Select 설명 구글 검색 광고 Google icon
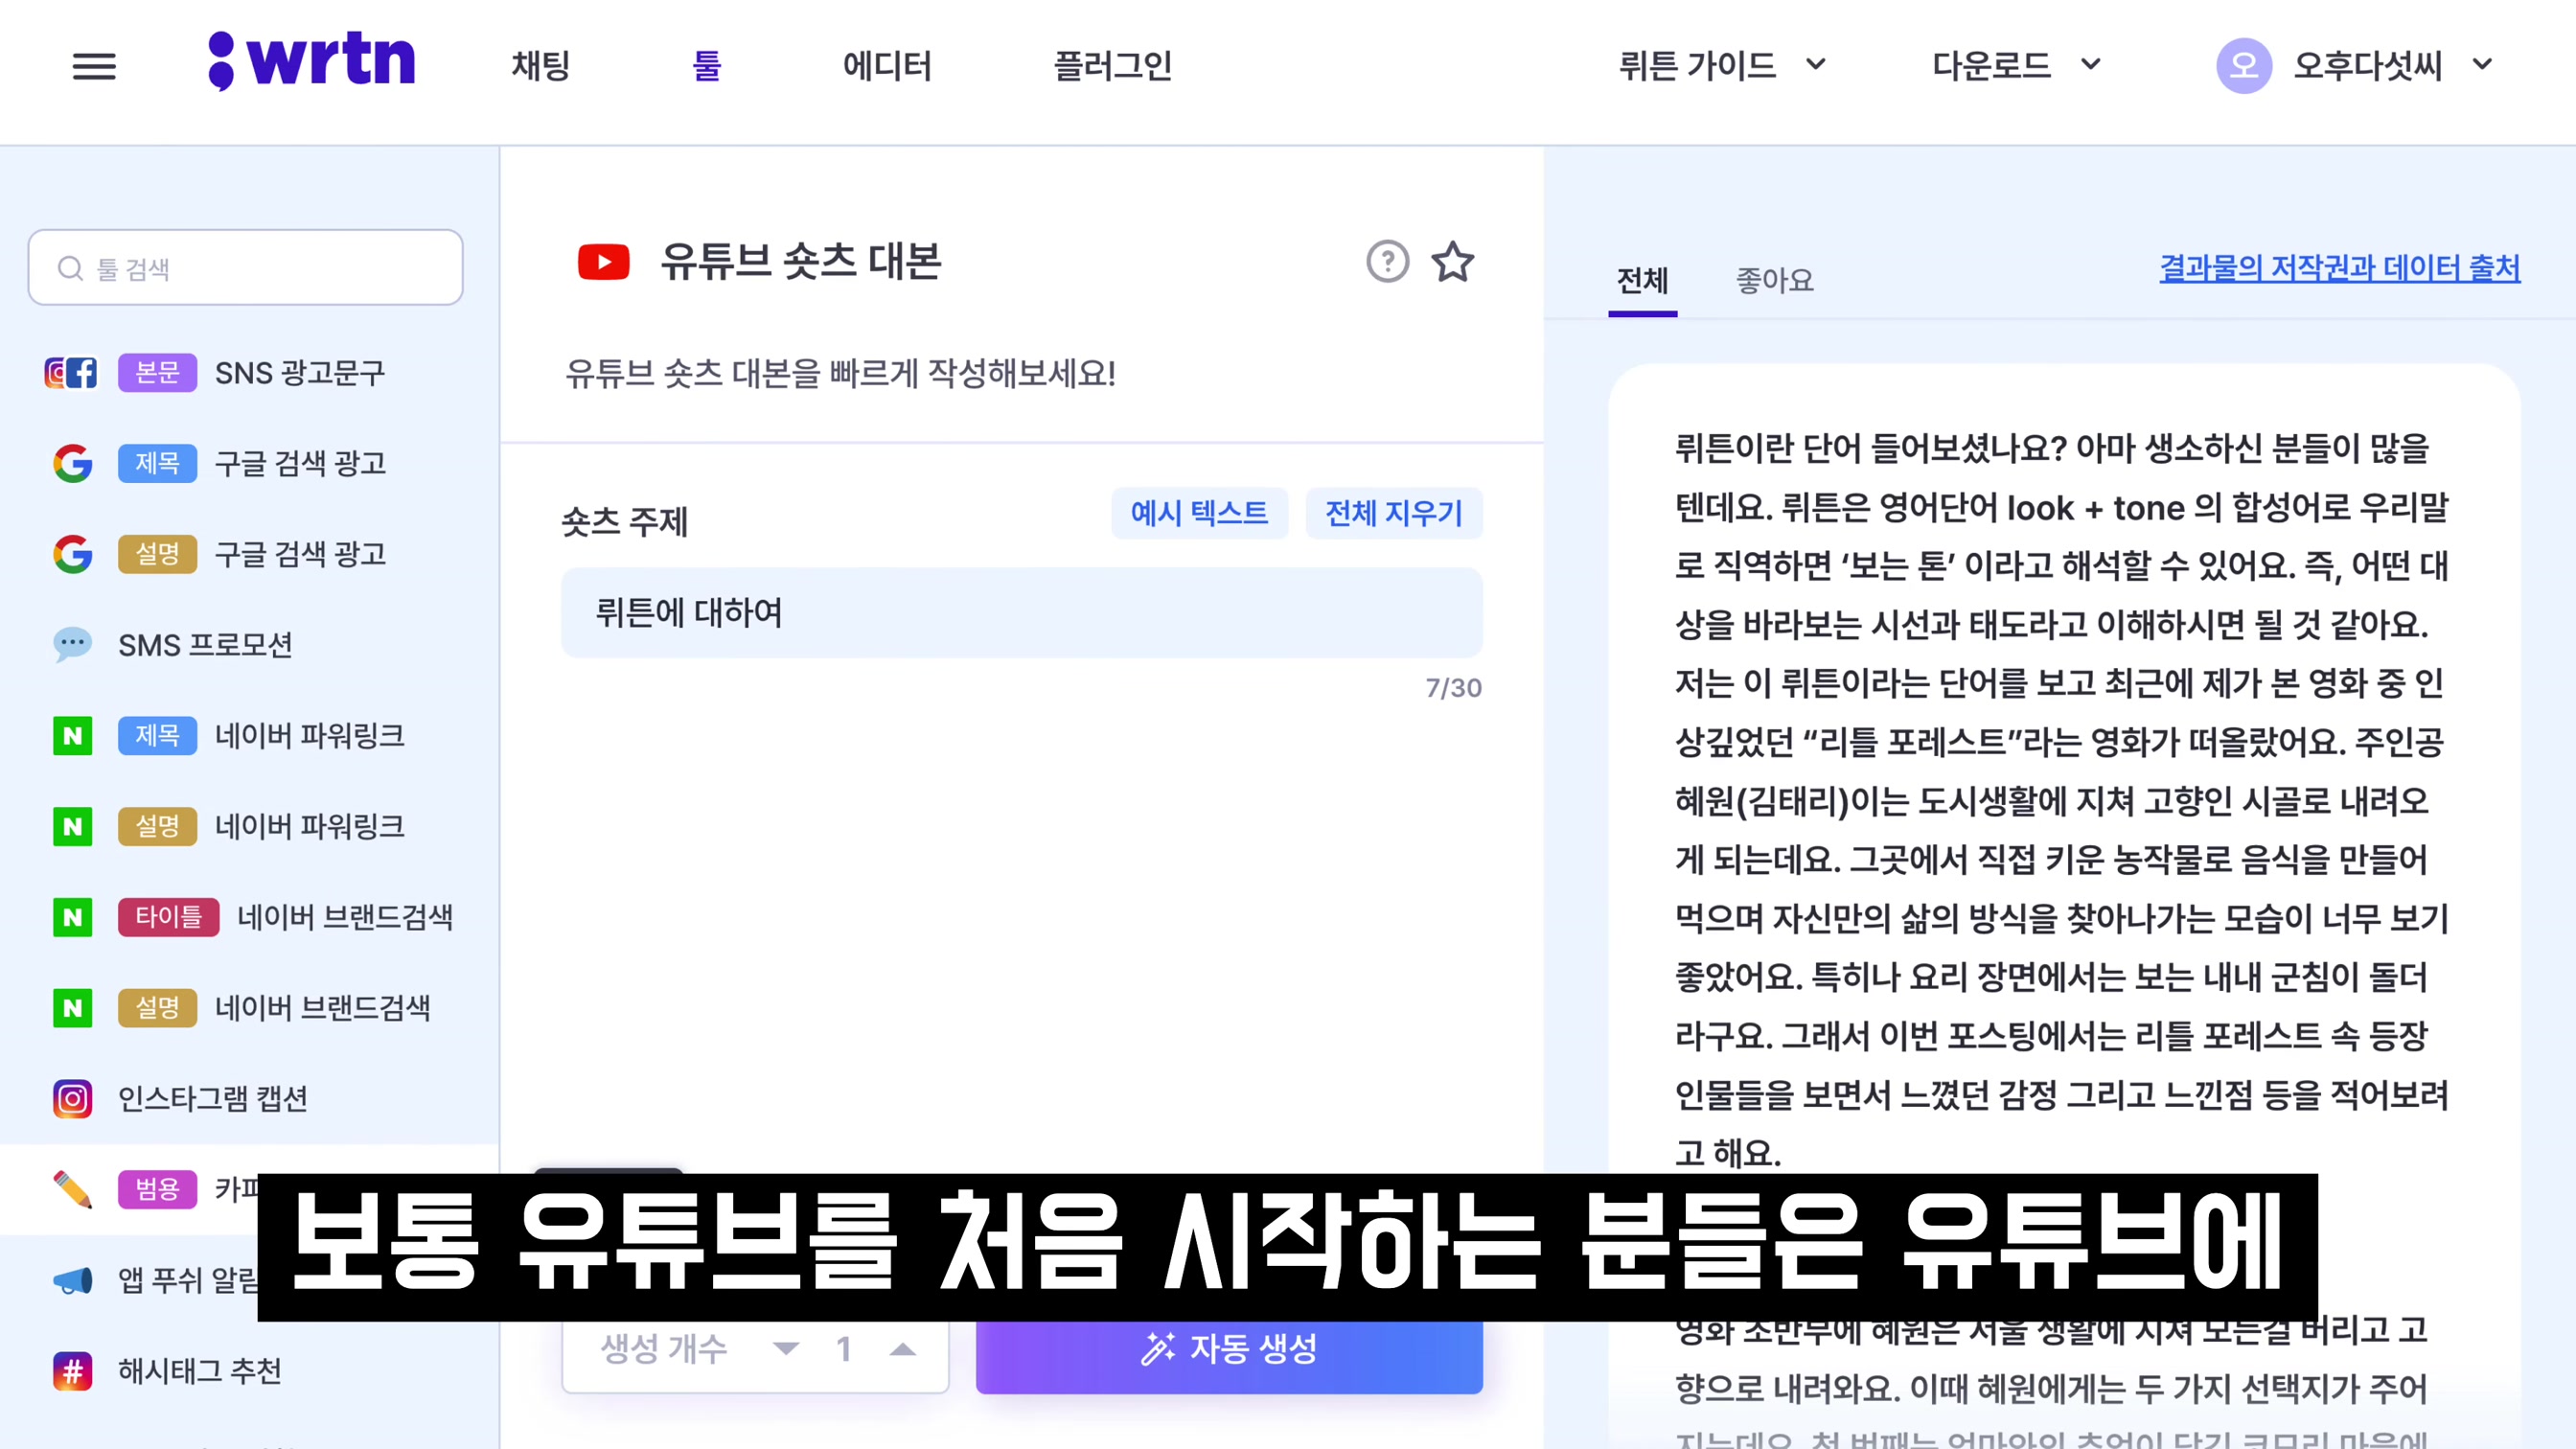Viewport: 2576px width, 1449px height. point(72,554)
